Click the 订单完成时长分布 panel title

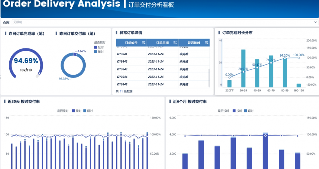point(237,33)
